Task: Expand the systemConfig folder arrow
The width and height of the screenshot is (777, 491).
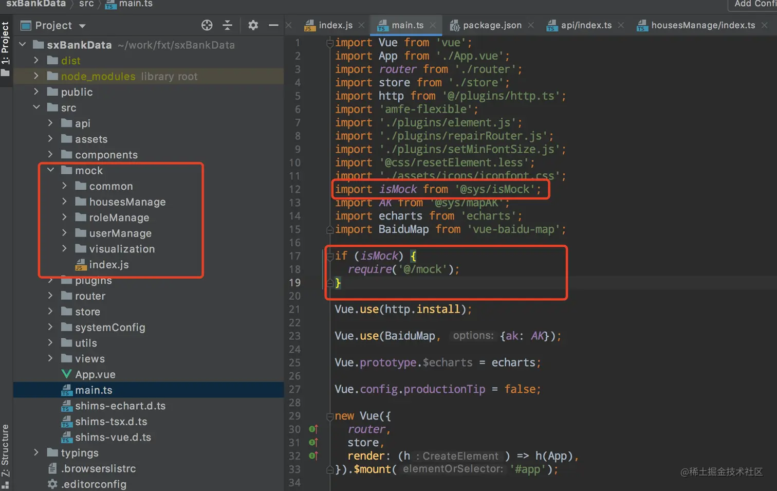Action: [x=50, y=327]
